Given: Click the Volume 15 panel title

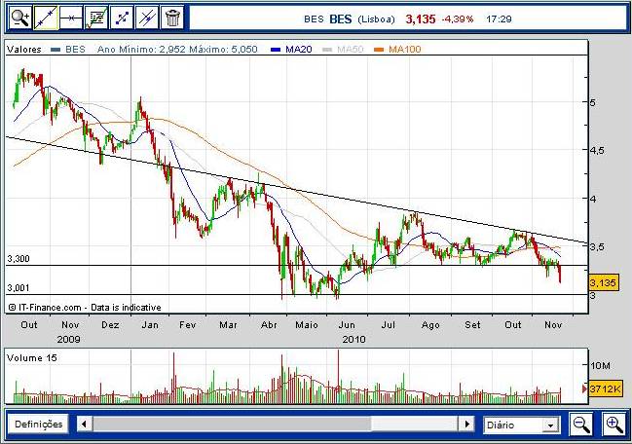Looking at the screenshot, I should click(32, 357).
